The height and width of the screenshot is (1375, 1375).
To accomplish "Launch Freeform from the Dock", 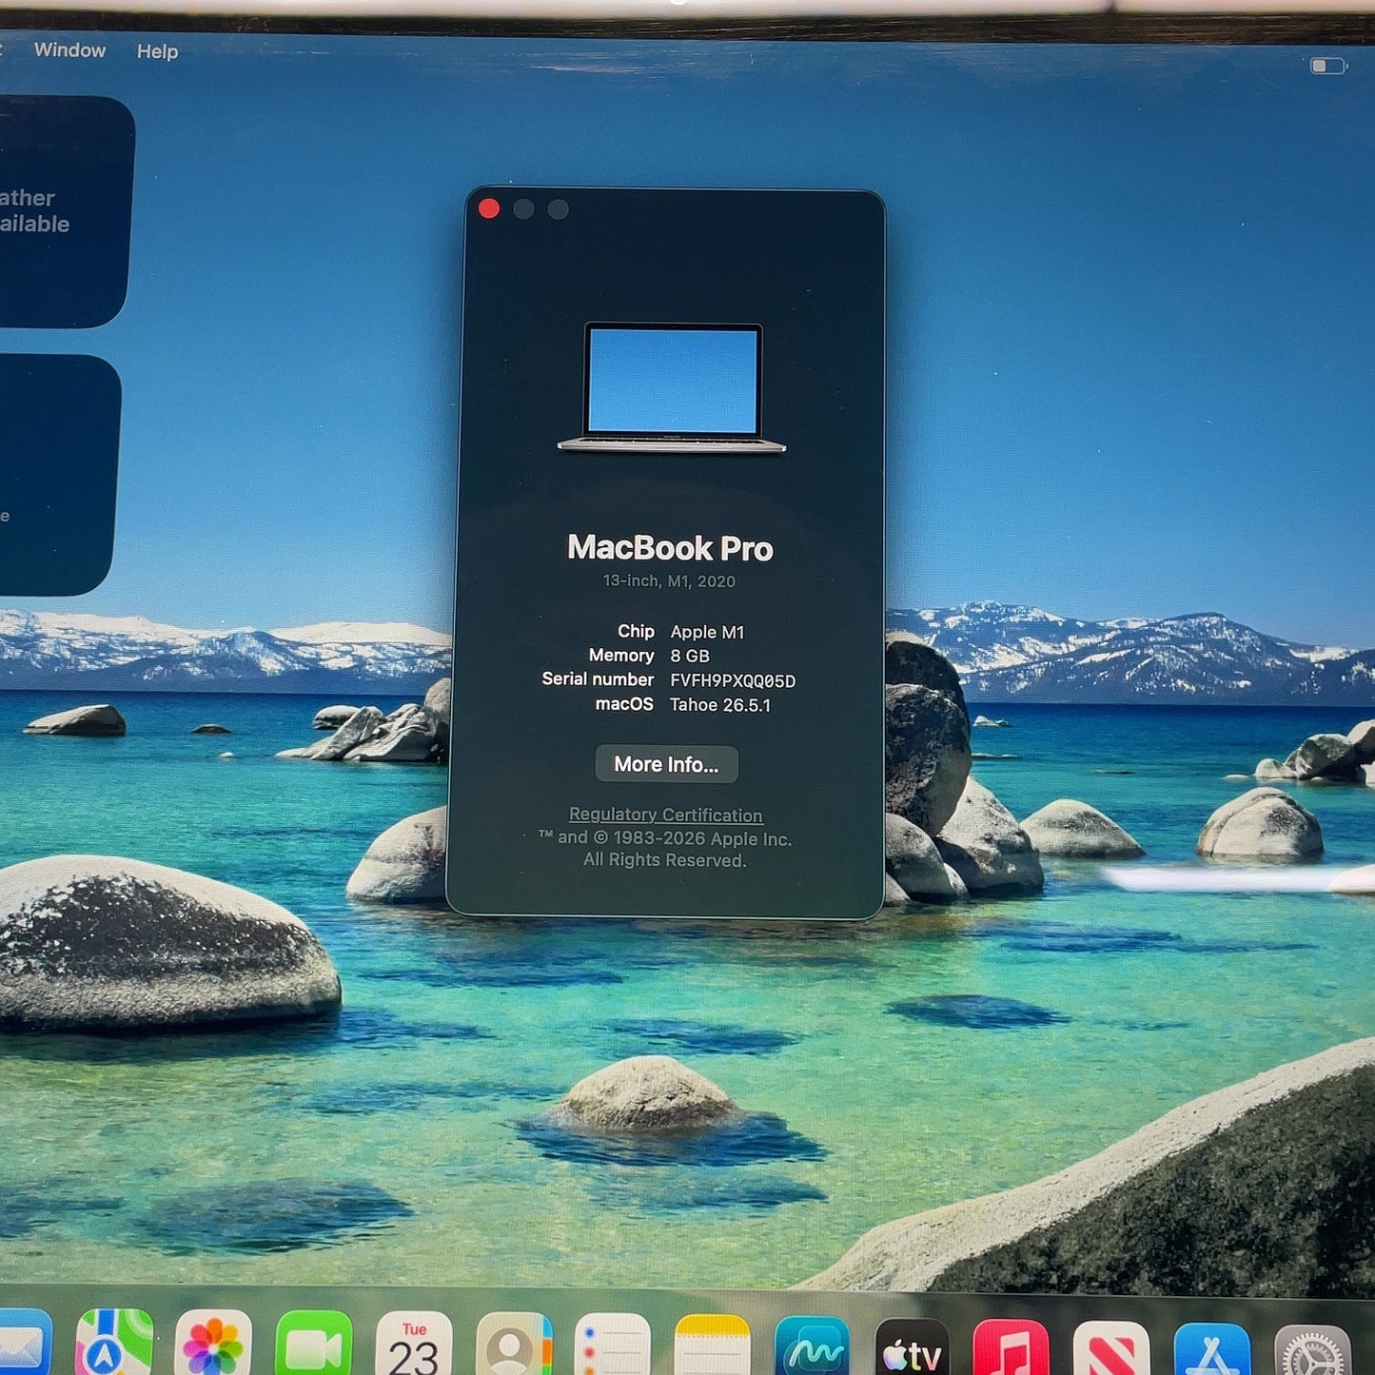I will coord(812,1346).
